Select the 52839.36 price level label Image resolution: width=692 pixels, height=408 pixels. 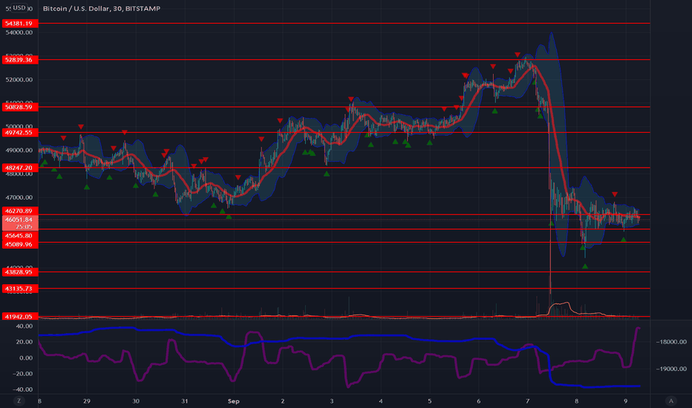tap(20, 59)
